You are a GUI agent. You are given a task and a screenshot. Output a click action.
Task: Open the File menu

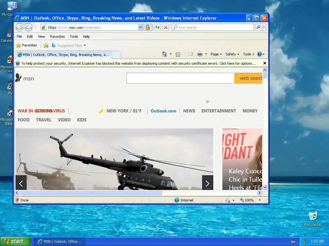point(19,37)
